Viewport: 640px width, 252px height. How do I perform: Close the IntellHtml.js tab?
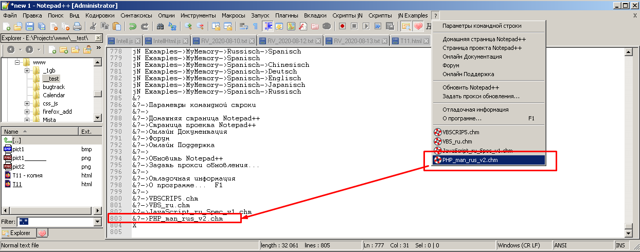184,41
